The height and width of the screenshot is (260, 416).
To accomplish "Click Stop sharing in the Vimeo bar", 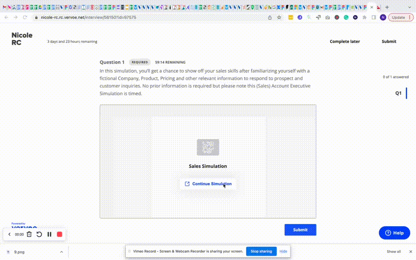I will [x=261, y=251].
